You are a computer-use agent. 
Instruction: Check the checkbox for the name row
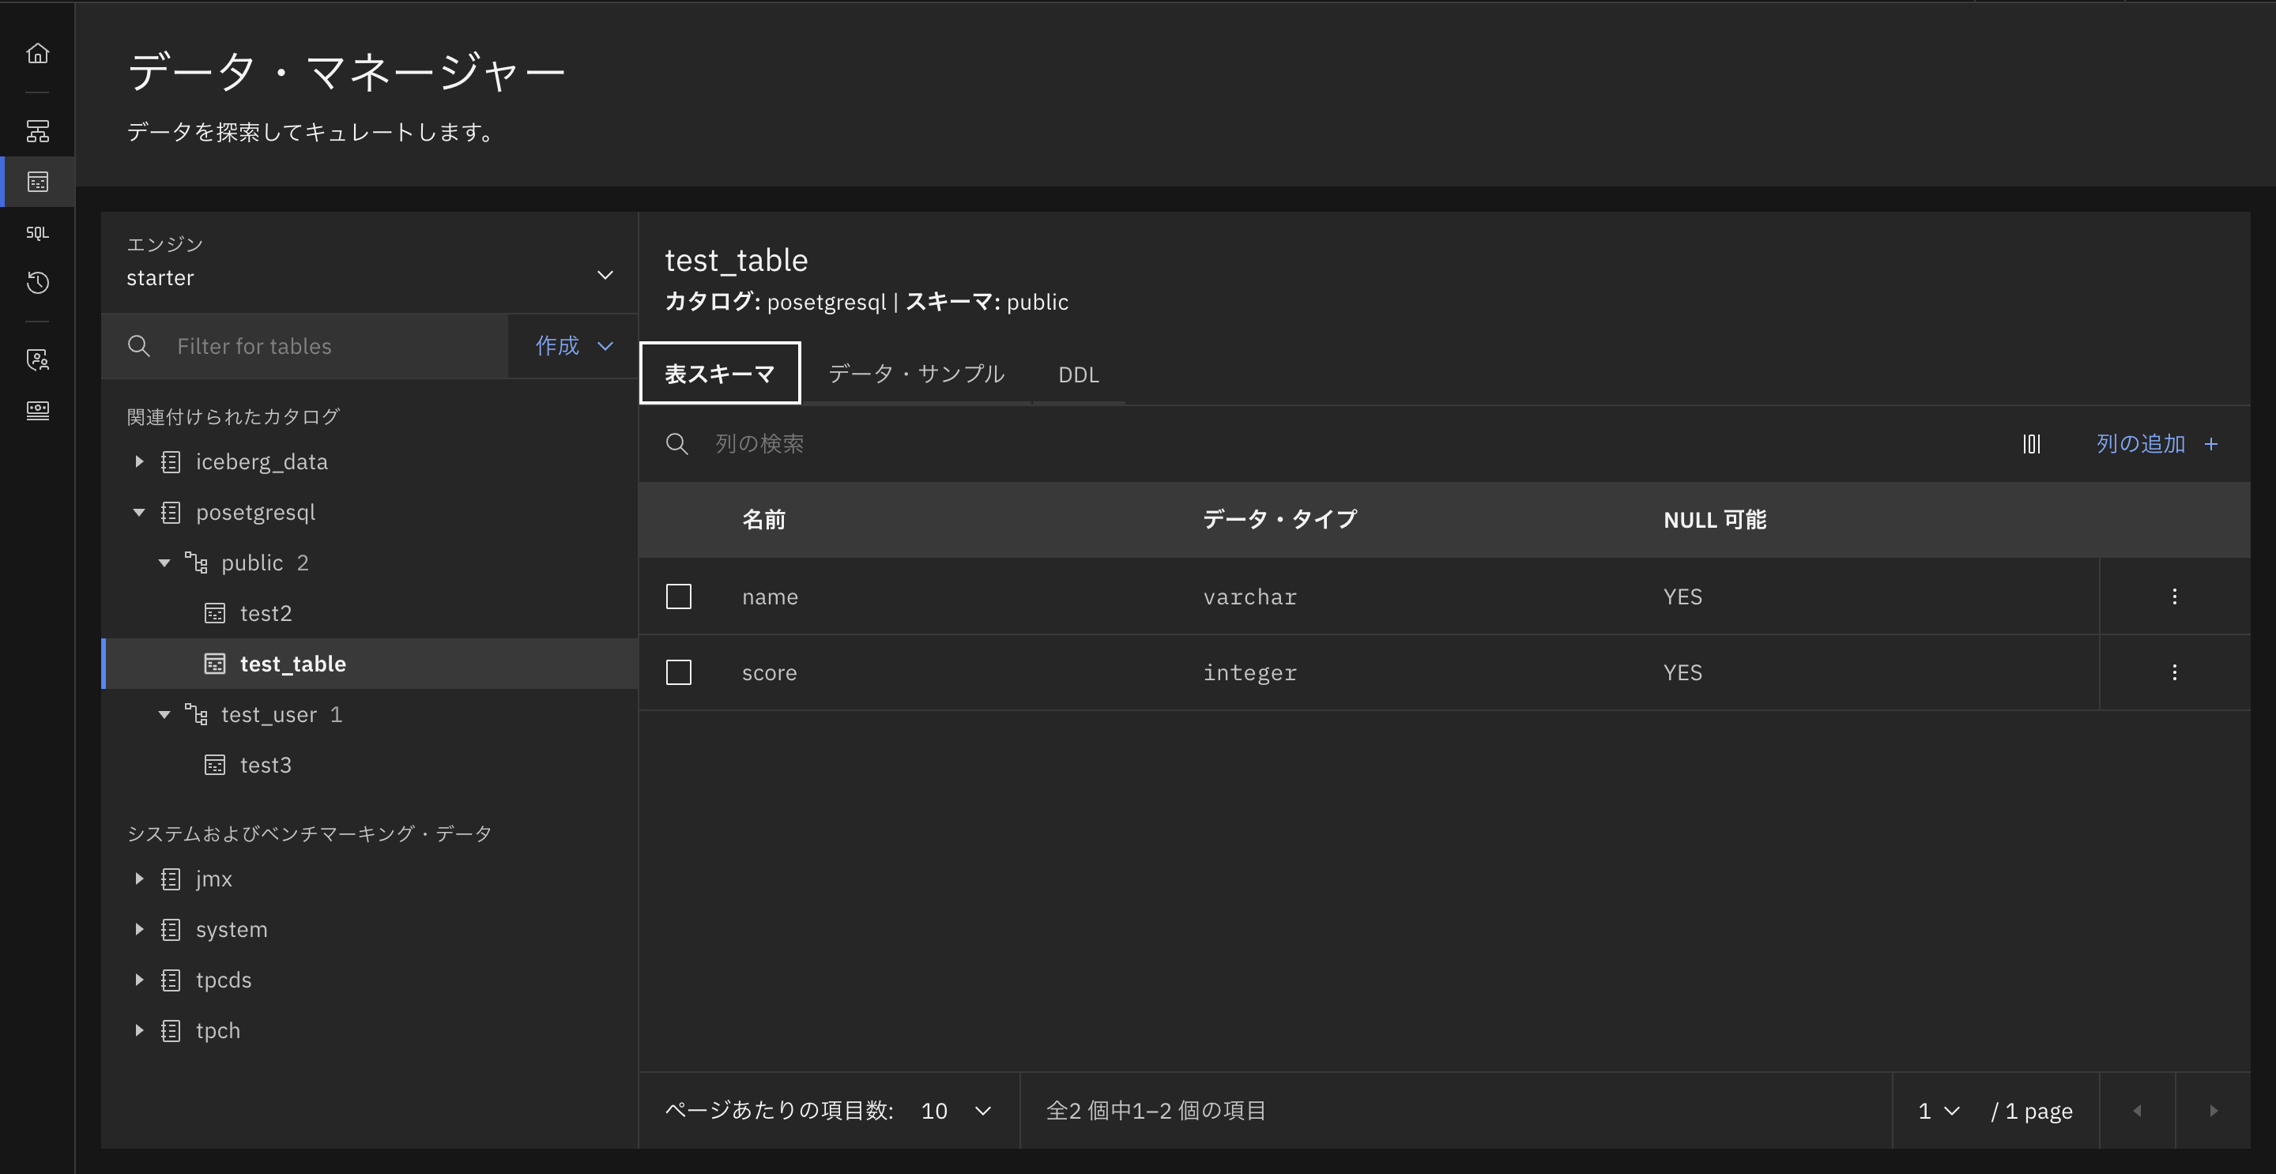[x=679, y=596]
